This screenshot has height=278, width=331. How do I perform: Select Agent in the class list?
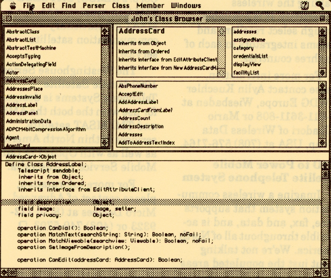(13, 138)
